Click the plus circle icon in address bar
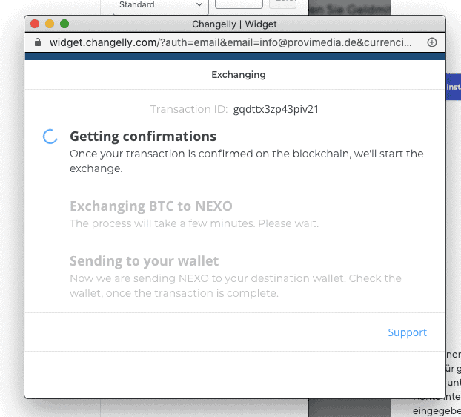This screenshot has height=417, width=461. (x=431, y=42)
